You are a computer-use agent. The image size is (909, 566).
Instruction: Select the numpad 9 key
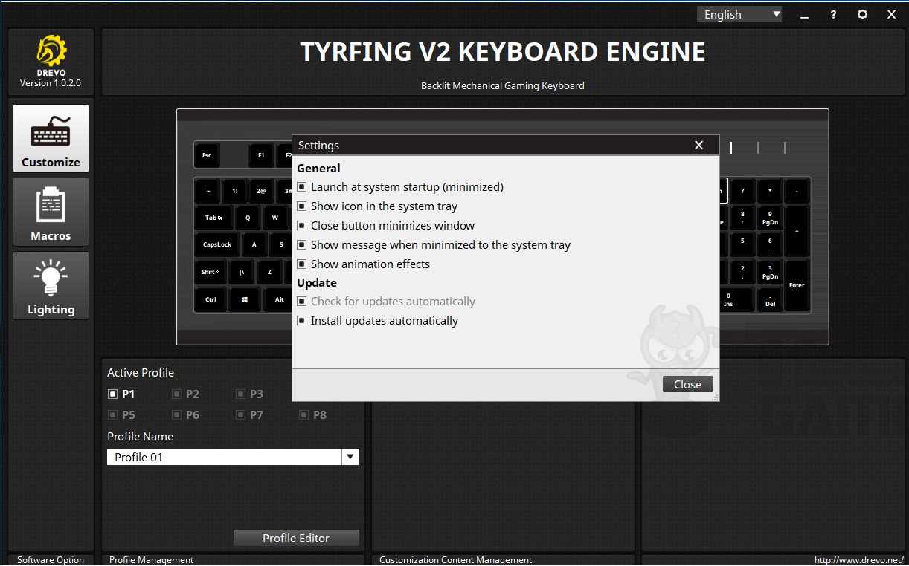point(770,218)
